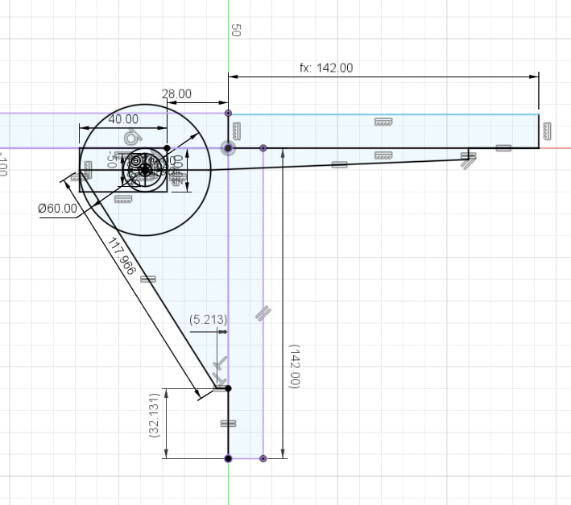Click the vertical constraint glyph on the rectangle's left side
The height and width of the screenshot is (505, 571).
coord(88,170)
